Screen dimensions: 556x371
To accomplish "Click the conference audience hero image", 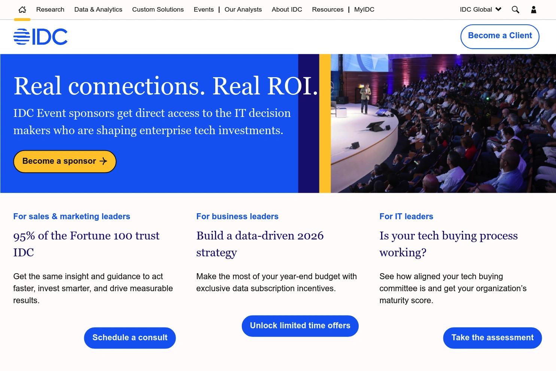I will tap(443, 123).
